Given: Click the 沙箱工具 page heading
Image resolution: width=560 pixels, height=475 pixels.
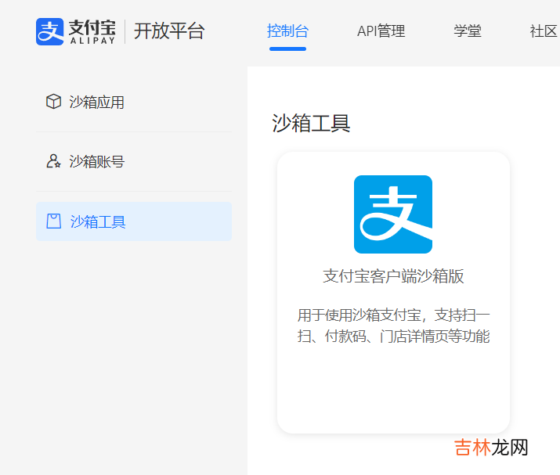Looking at the screenshot, I should click(311, 123).
